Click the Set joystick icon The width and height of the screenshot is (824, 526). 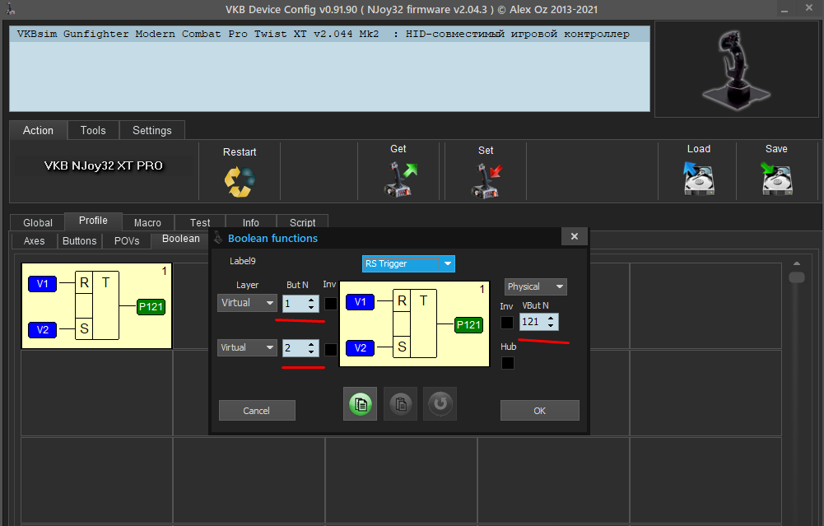tap(486, 180)
